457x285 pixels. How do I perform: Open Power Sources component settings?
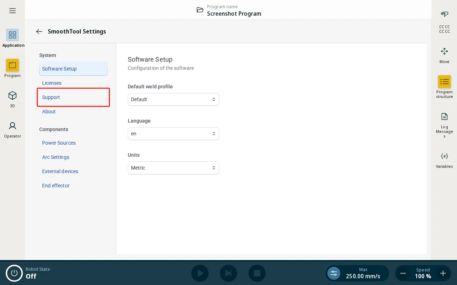coord(73,143)
